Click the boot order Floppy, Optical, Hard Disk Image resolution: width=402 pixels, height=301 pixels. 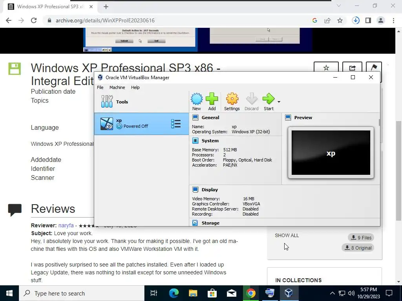click(247, 160)
